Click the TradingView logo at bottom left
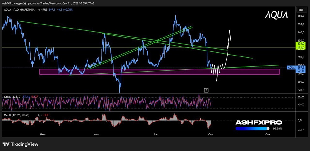Screen dimensions: 310x151 click(20, 144)
